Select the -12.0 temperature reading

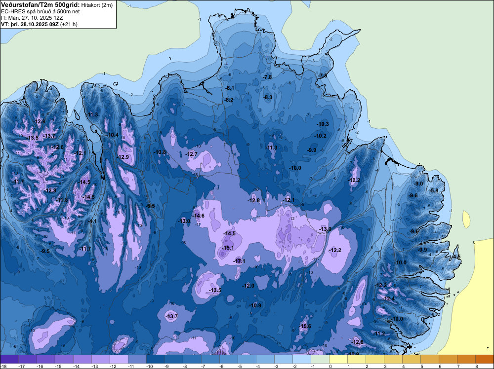point(248,286)
